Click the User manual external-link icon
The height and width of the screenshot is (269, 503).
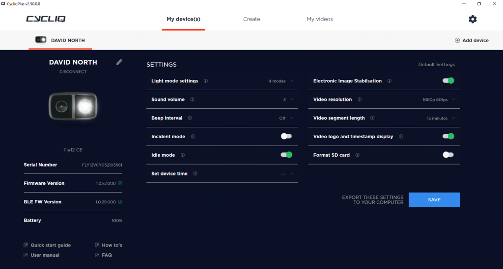point(26,255)
